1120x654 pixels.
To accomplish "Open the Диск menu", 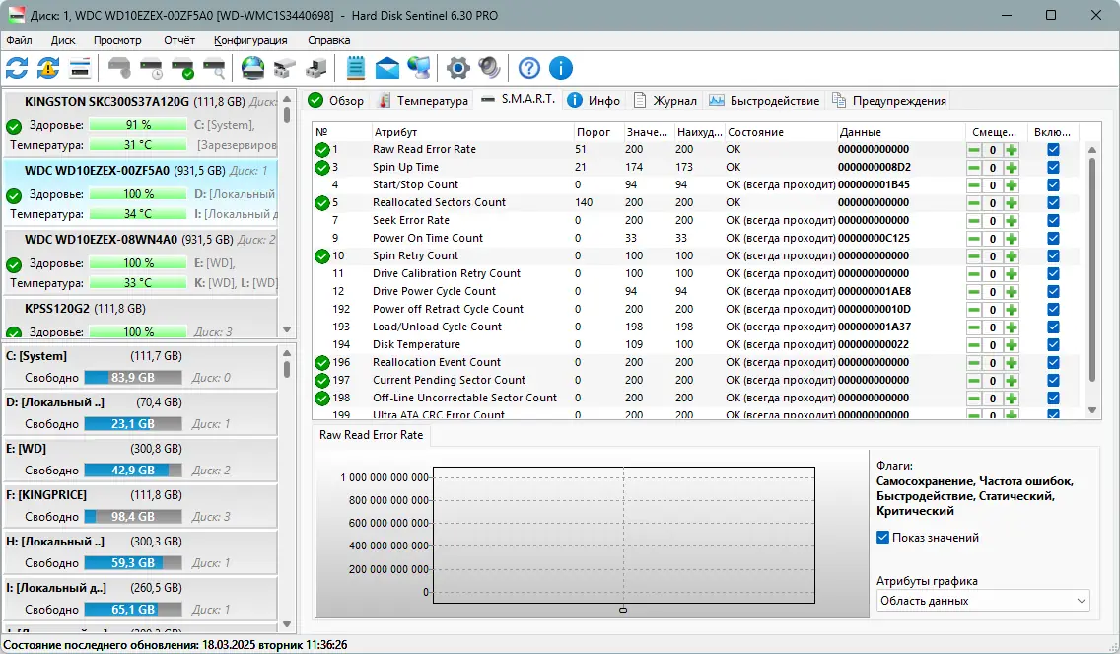I will click(63, 40).
